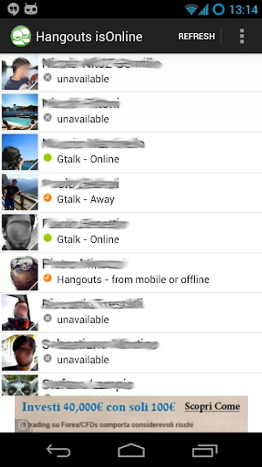The width and height of the screenshot is (262, 467).
Task: Open the lemur photo contact thumbnail
Action: click(20, 385)
